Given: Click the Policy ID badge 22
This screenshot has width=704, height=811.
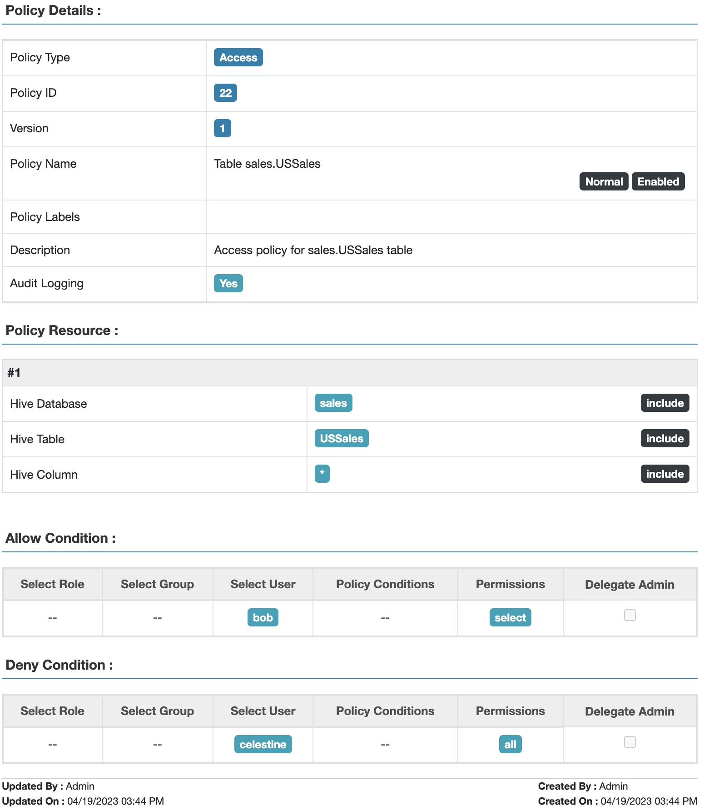Looking at the screenshot, I should 225,93.
